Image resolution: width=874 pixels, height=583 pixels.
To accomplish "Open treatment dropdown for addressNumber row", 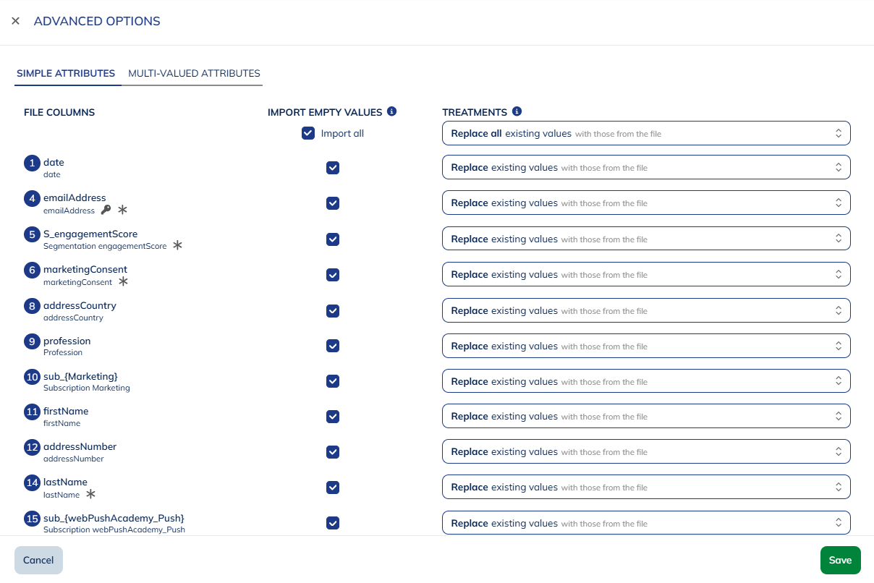I will tap(645, 452).
